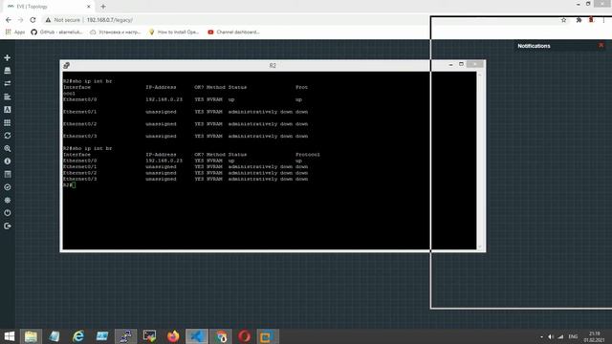Reload the page with browser refresh
This screenshot has height=344, width=612.
click(33, 20)
